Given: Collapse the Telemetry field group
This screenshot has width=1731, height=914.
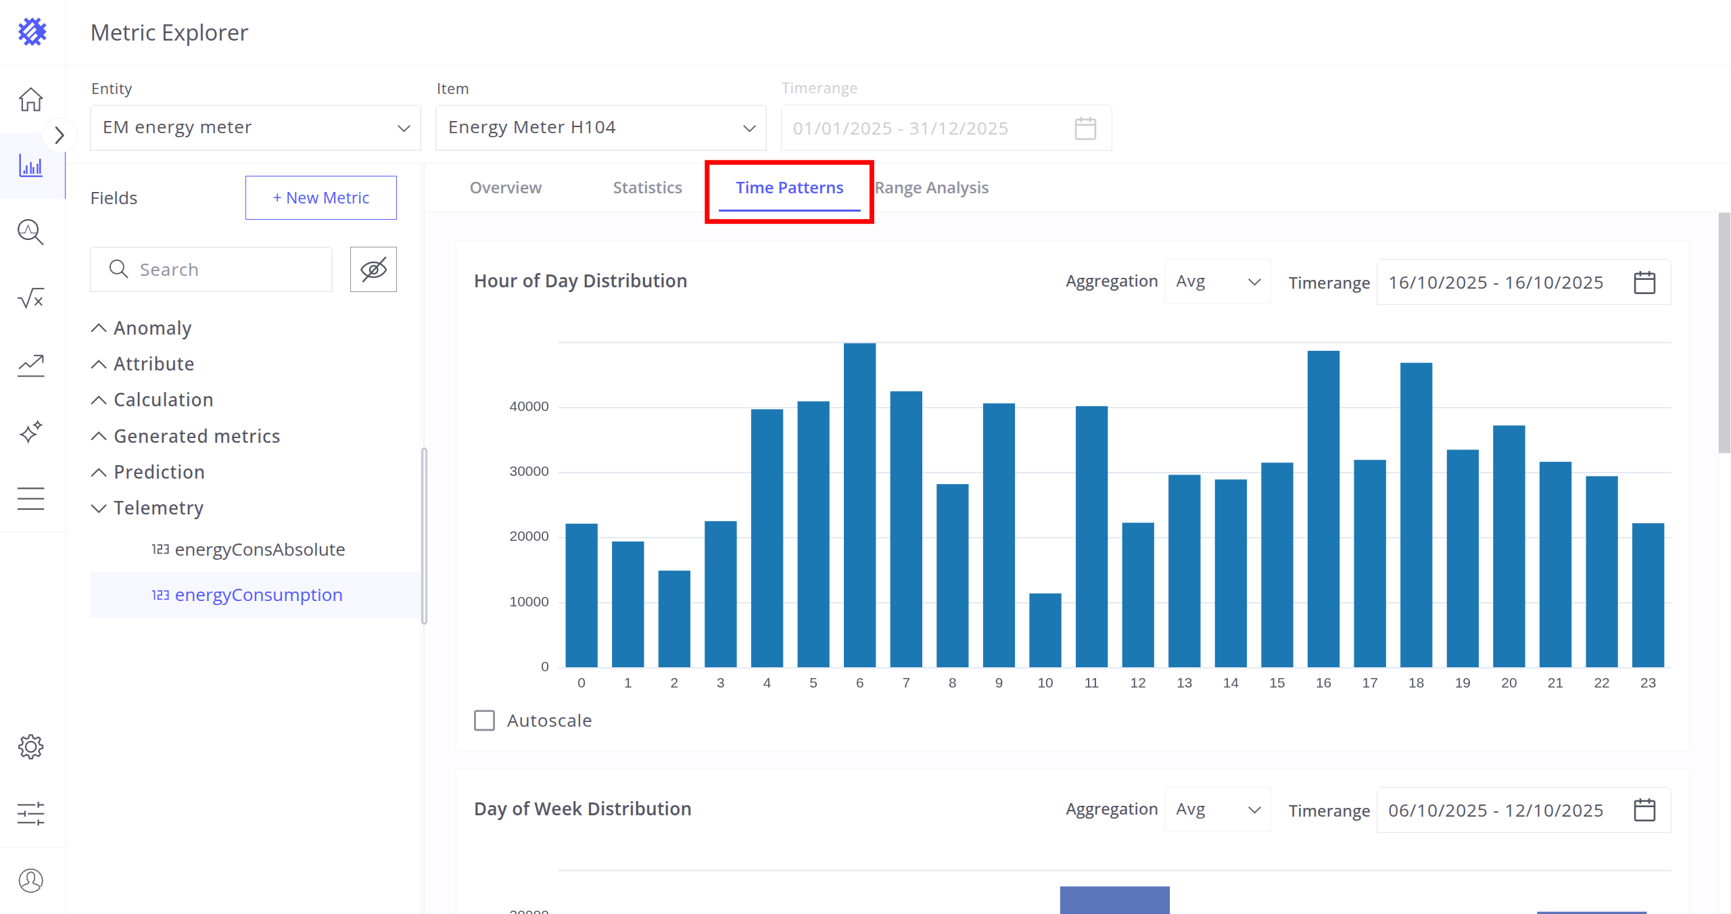Looking at the screenshot, I should tap(99, 508).
